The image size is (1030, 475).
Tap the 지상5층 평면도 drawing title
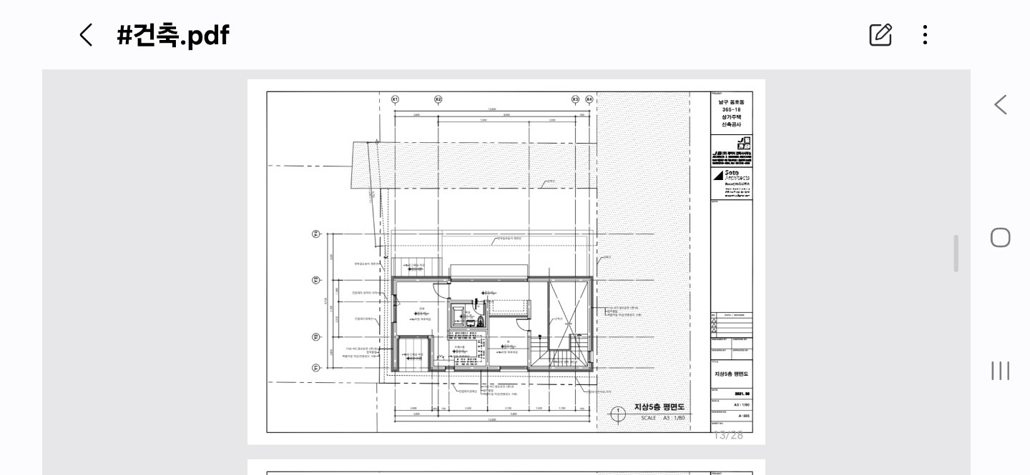(659, 407)
